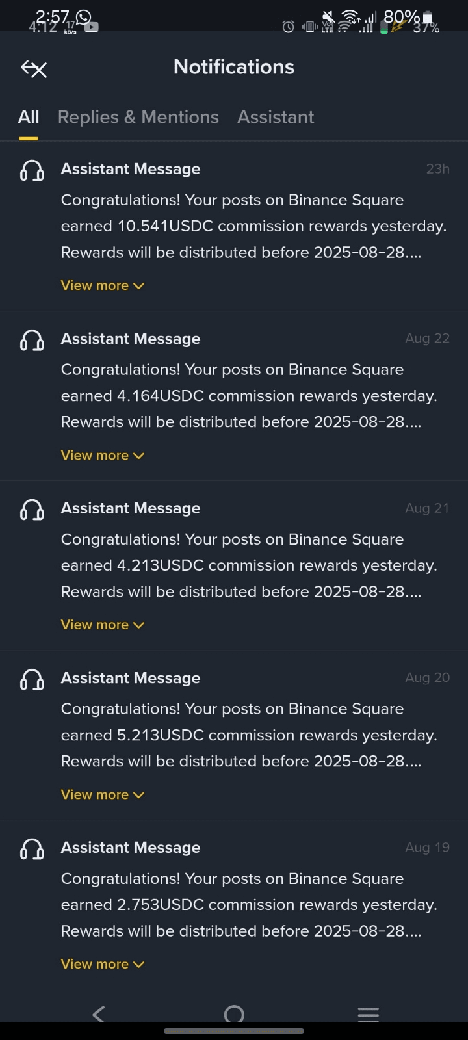This screenshot has height=1040, width=468.
Task: Tap headset icon of the Aug 19 message
Action: [32, 849]
